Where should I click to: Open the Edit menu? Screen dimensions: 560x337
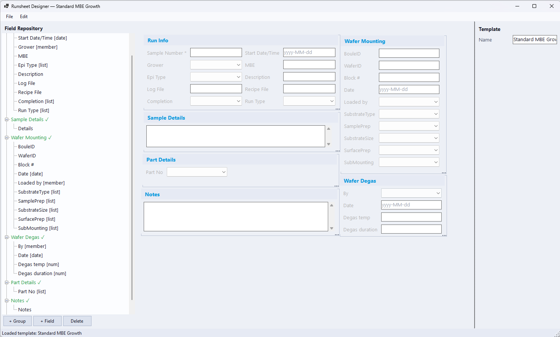pos(23,17)
